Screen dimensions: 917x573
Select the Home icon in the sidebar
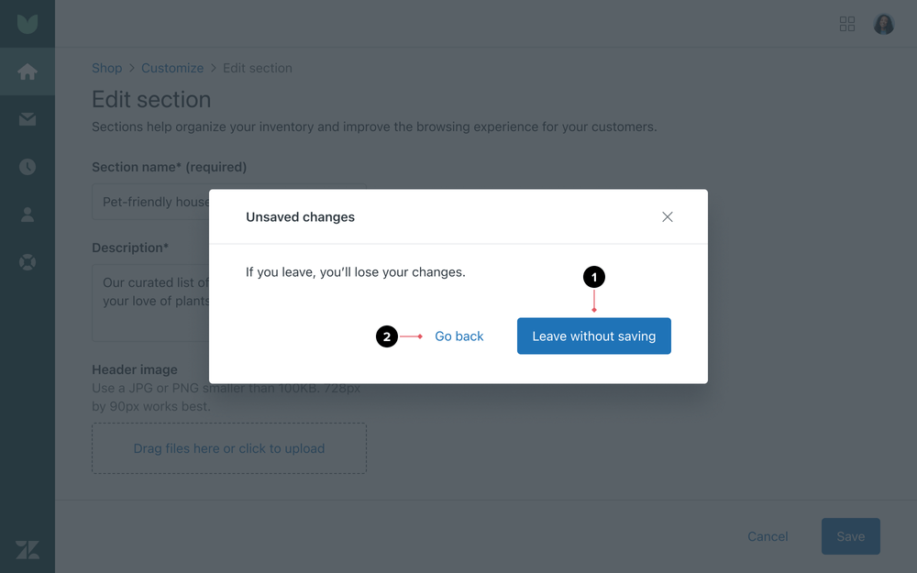27,72
